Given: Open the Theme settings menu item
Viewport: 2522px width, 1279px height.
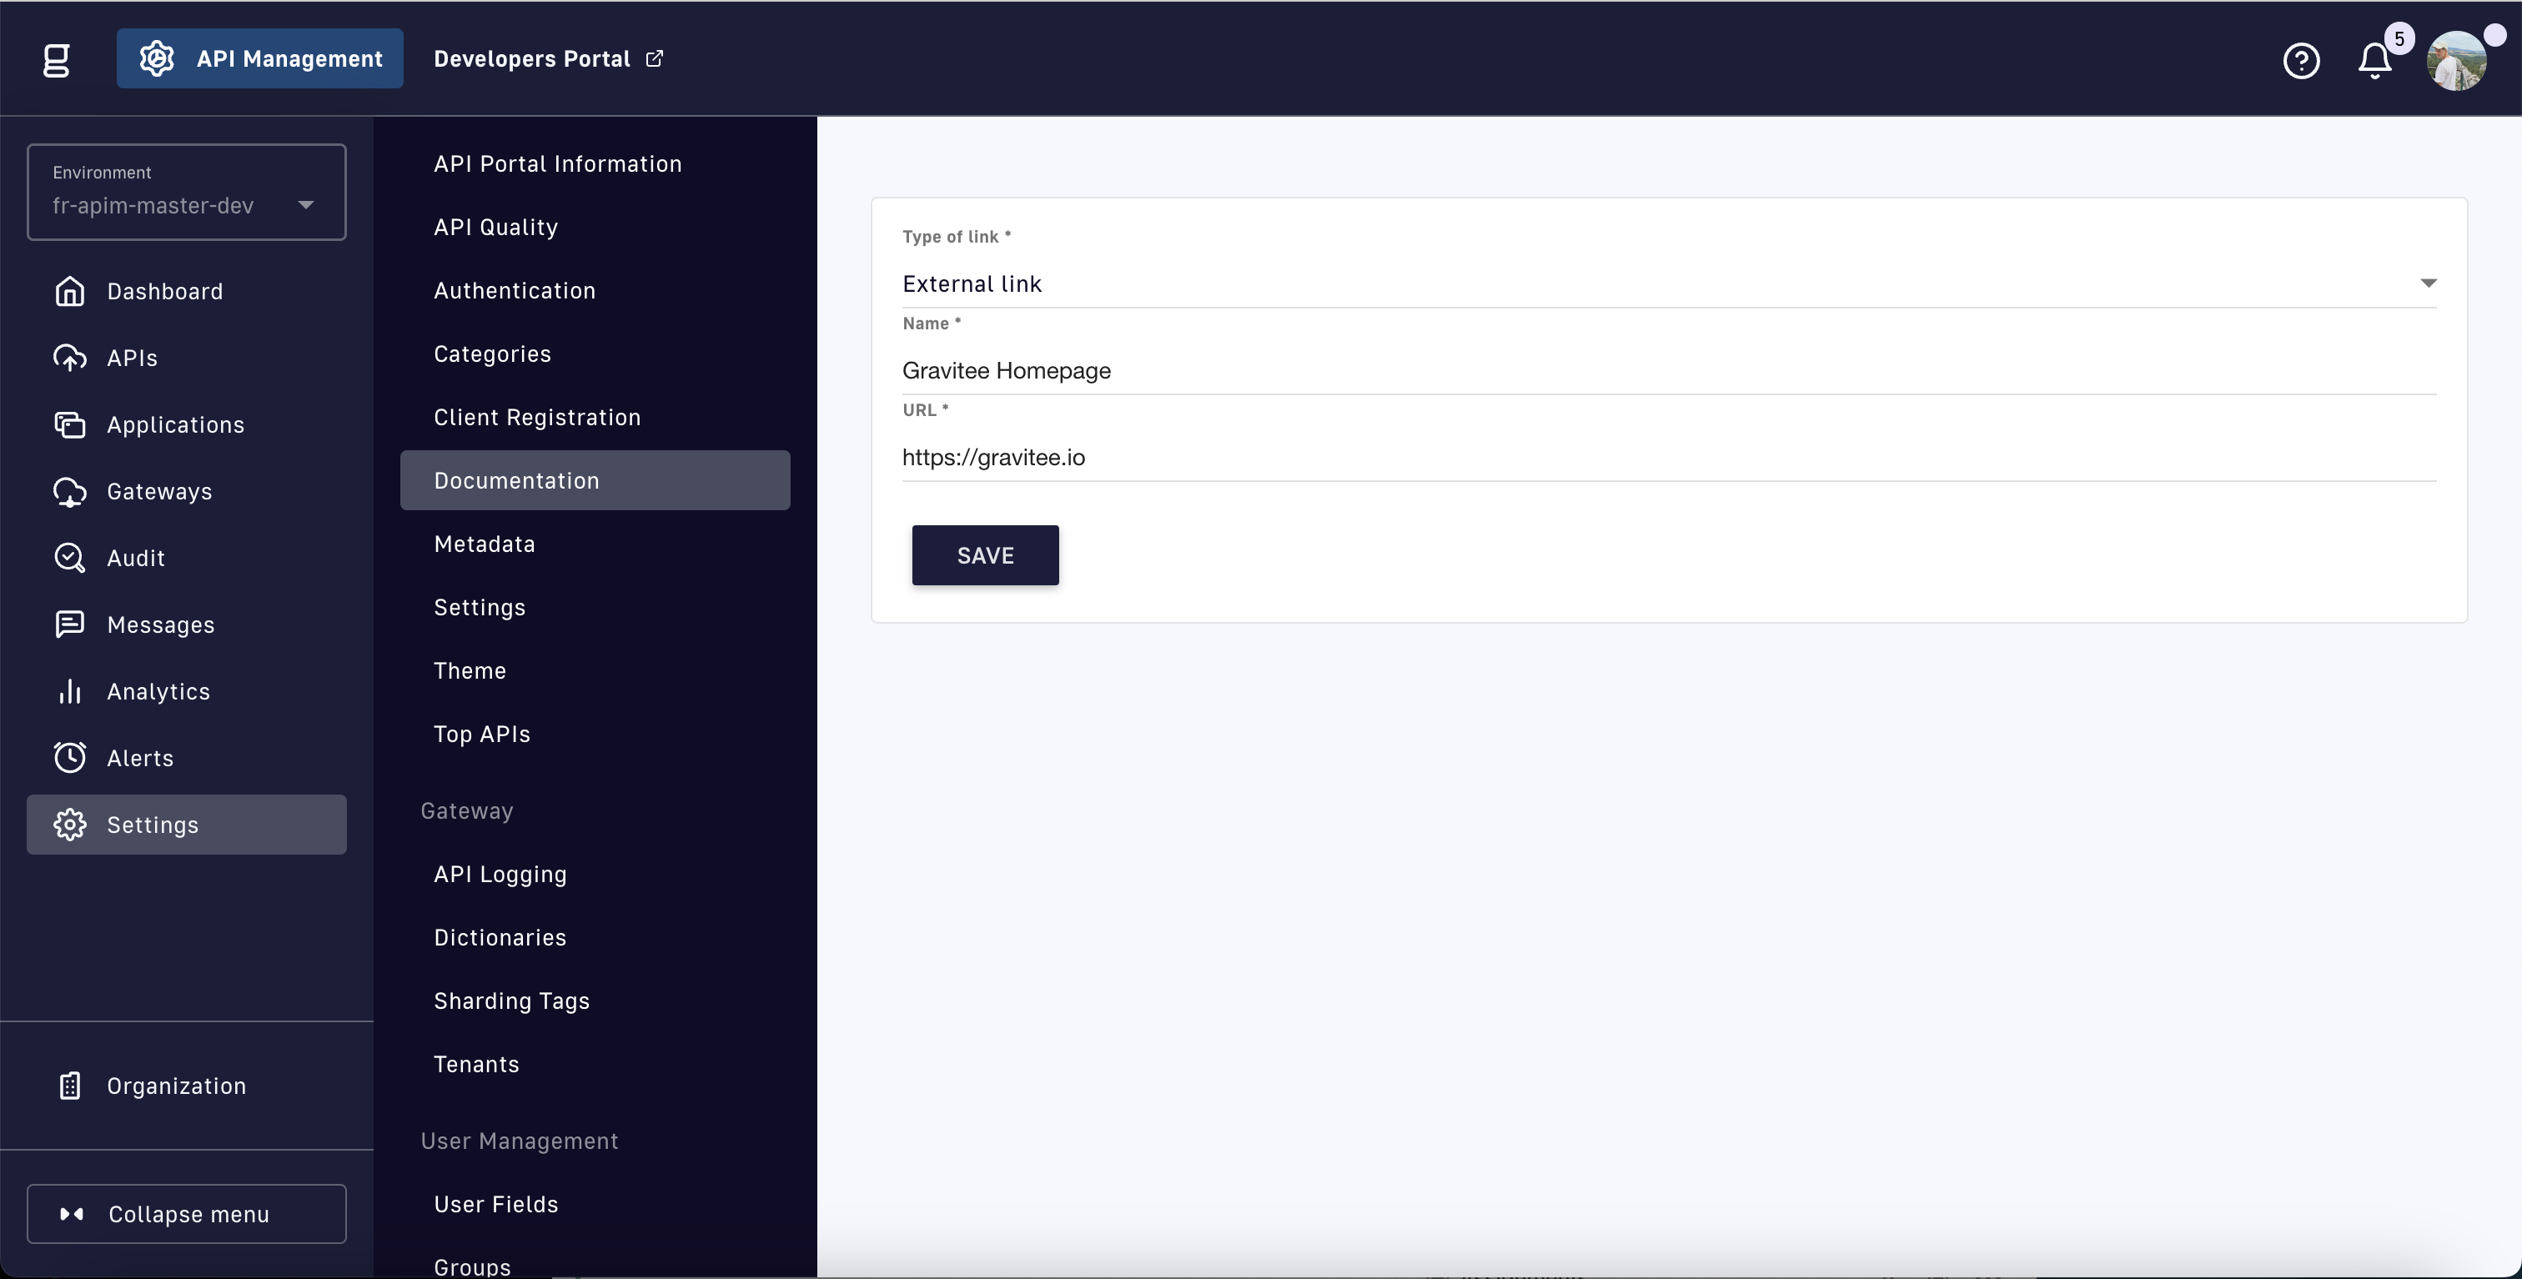Looking at the screenshot, I should click(x=470, y=671).
